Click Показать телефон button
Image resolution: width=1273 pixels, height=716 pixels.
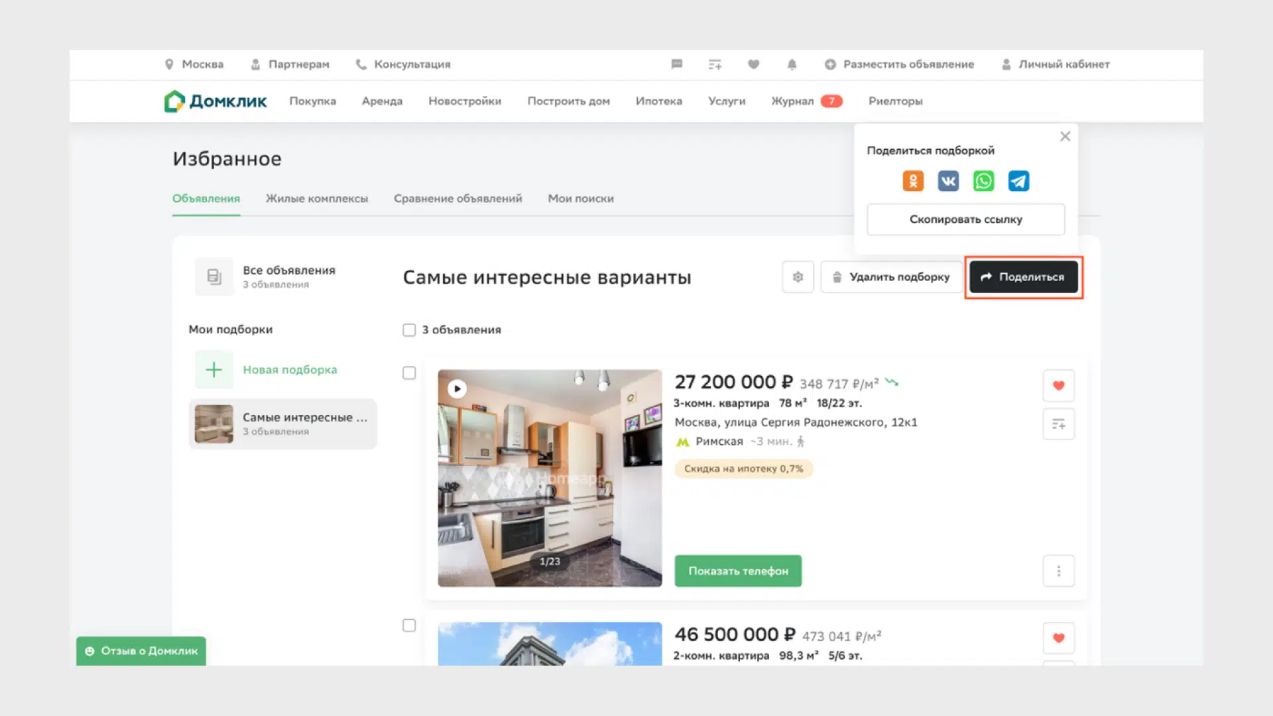pyautogui.click(x=738, y=571)
